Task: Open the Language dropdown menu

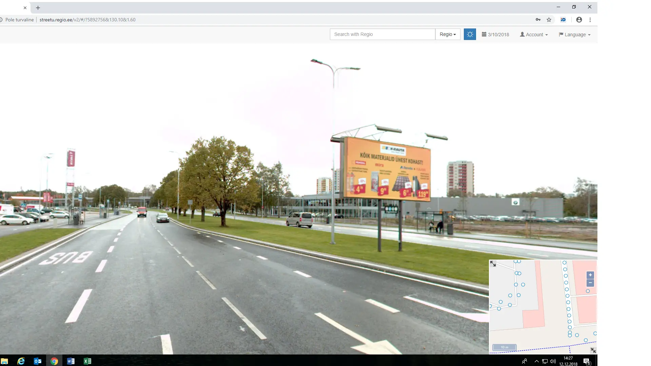Action: (x=574, y=35)
